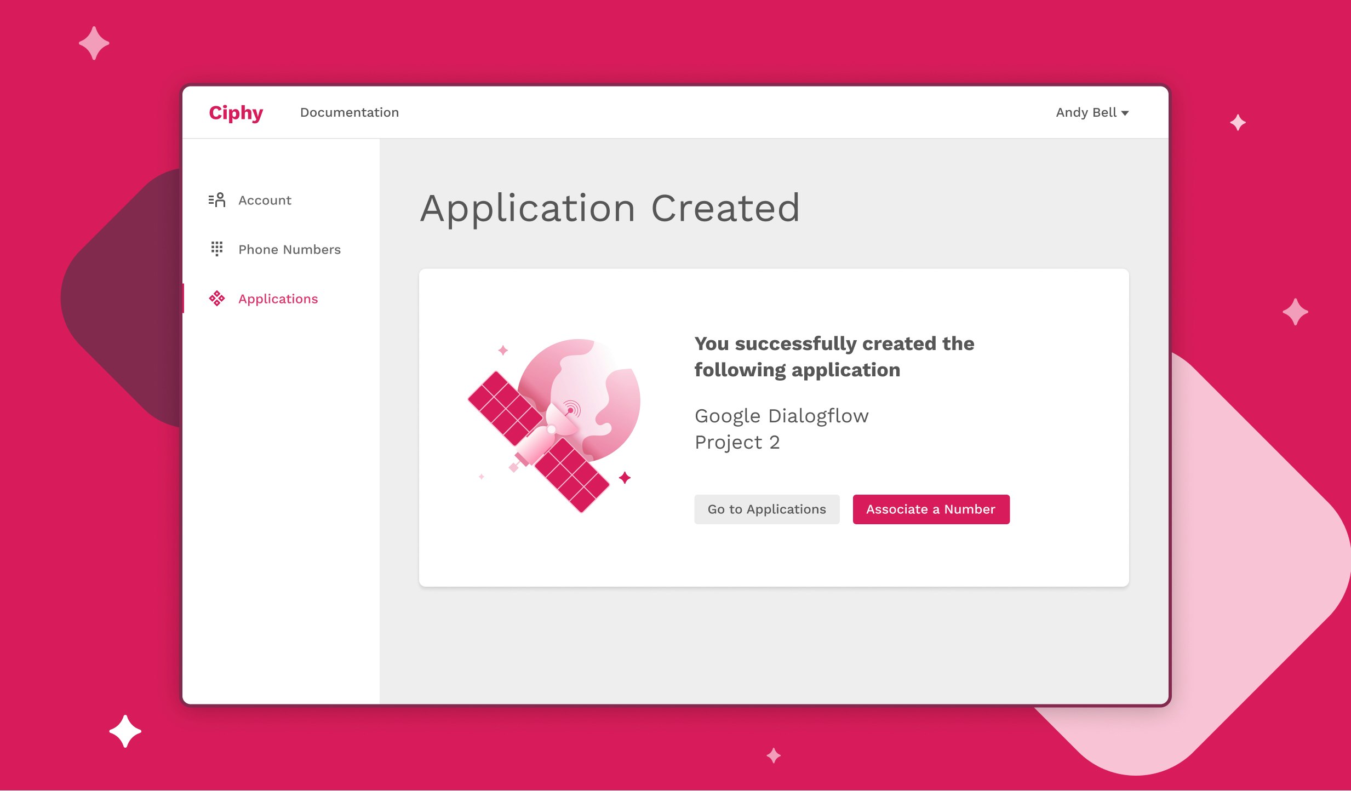Click the small sparkle above the globe illustration
The height and width of the screenshot is (791, 1351).
503,350
